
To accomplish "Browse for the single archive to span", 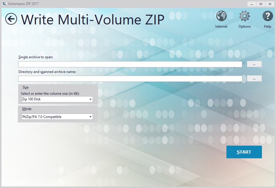I will click(254, 64).
